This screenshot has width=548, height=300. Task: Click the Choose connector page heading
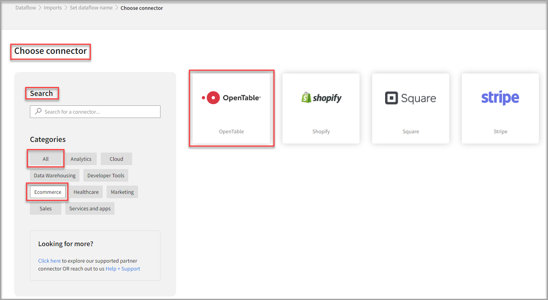51,51
